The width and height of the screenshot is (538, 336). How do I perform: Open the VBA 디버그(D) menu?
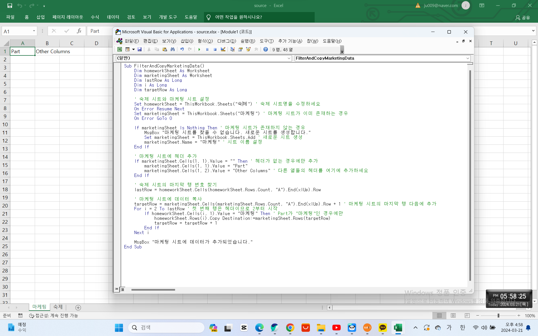[227, 41]
